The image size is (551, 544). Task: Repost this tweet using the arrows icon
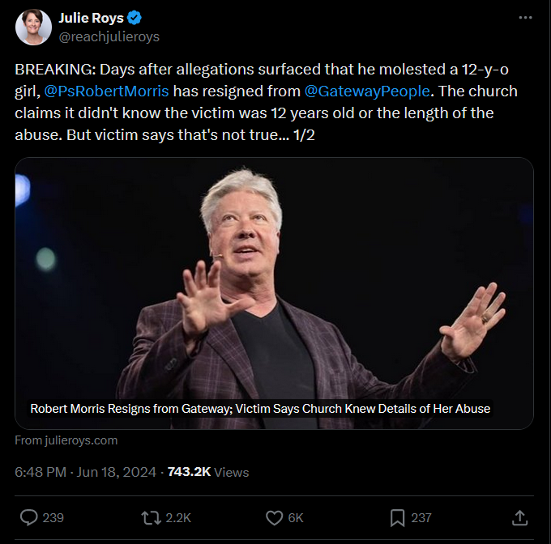pyautogui.click(x=152, y=517)
